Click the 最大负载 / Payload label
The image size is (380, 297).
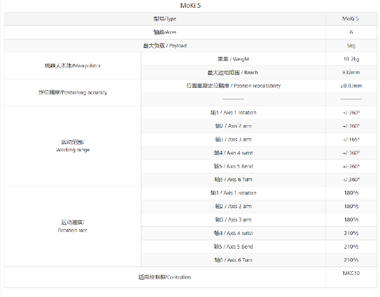pyautogui.click(x=165, y=46)
